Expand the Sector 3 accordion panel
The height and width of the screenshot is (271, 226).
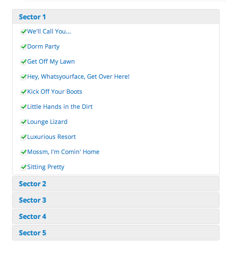116,200
